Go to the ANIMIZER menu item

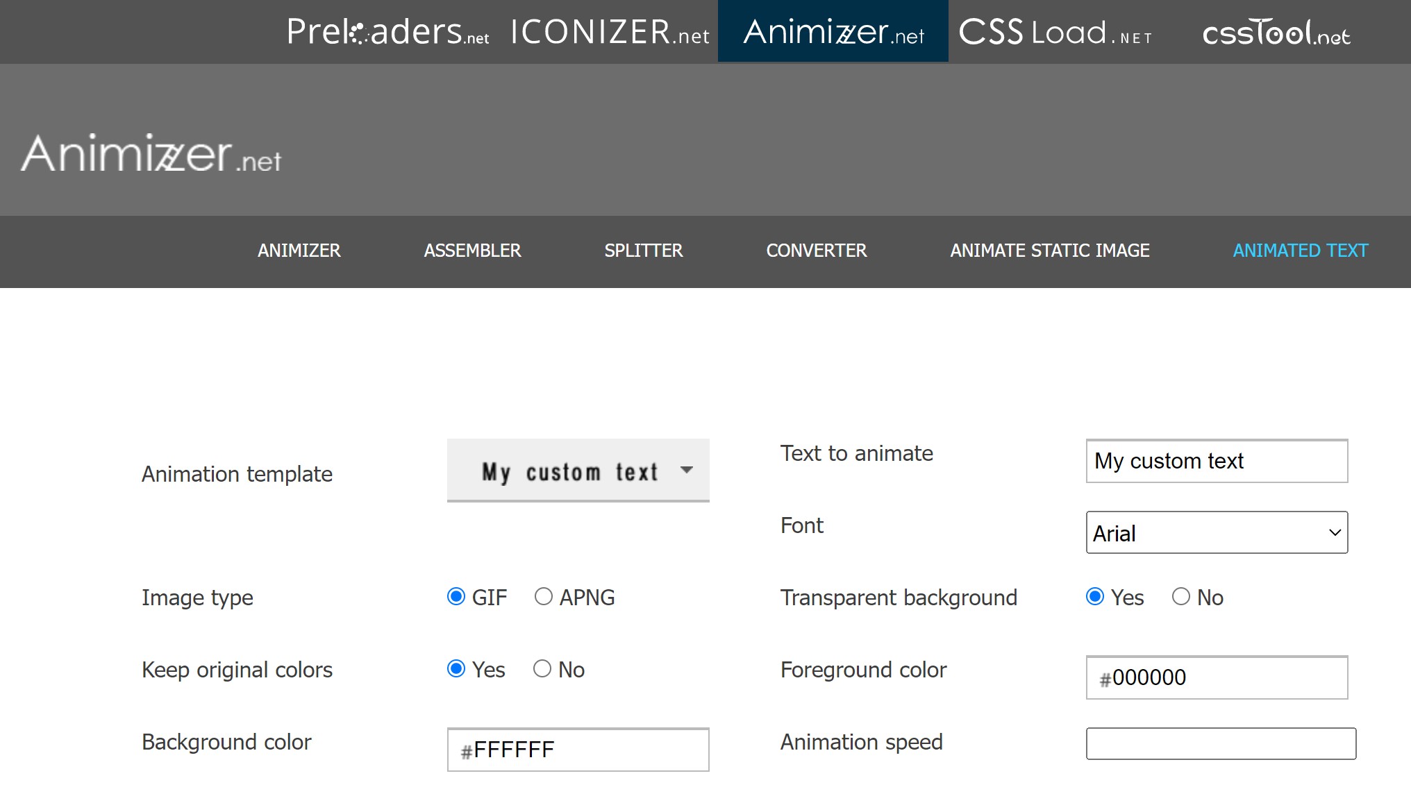click(299, 251)
